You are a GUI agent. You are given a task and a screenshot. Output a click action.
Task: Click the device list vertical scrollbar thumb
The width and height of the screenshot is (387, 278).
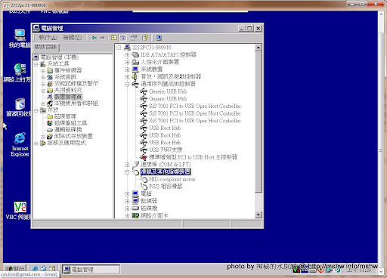[x=259, y=122]
